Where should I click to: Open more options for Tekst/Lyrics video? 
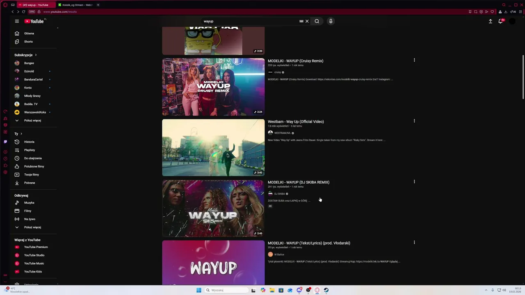click(x=414, y=243)
